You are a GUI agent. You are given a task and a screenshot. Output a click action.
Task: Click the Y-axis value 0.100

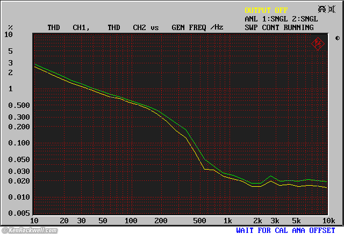[19, 143]
